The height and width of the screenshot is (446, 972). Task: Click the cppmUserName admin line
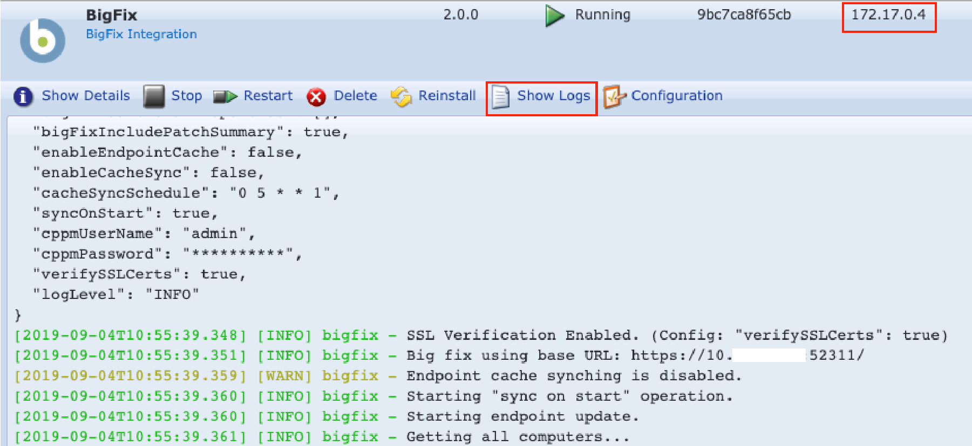coord(144,234)
